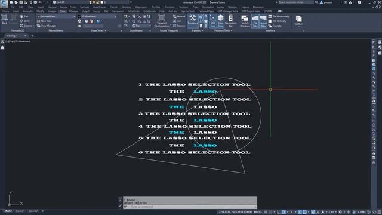Open the Surfaces menu

pos(84,7)
